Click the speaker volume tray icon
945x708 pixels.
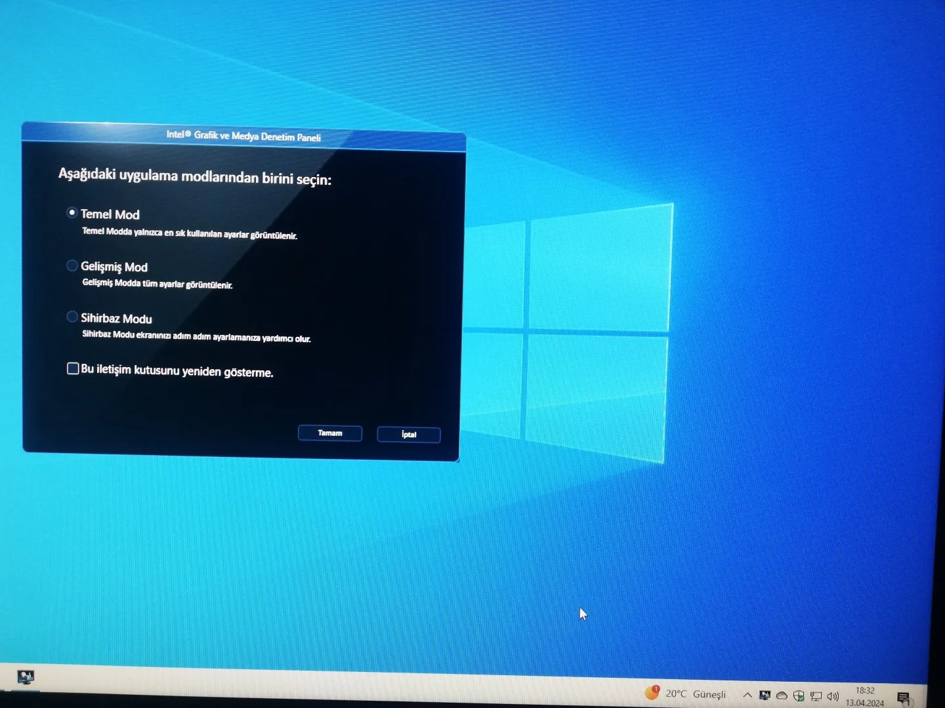point(833,696)
